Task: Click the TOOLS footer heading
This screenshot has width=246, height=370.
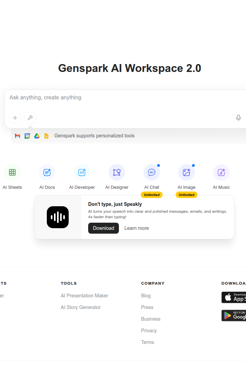Action: coord(69,283)
